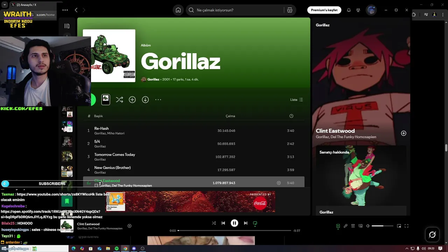Image resolution: width=448 pixels, height=252 pixels.
Task: Seek on the playback progress bar
Action: click(x=234, y=231)
